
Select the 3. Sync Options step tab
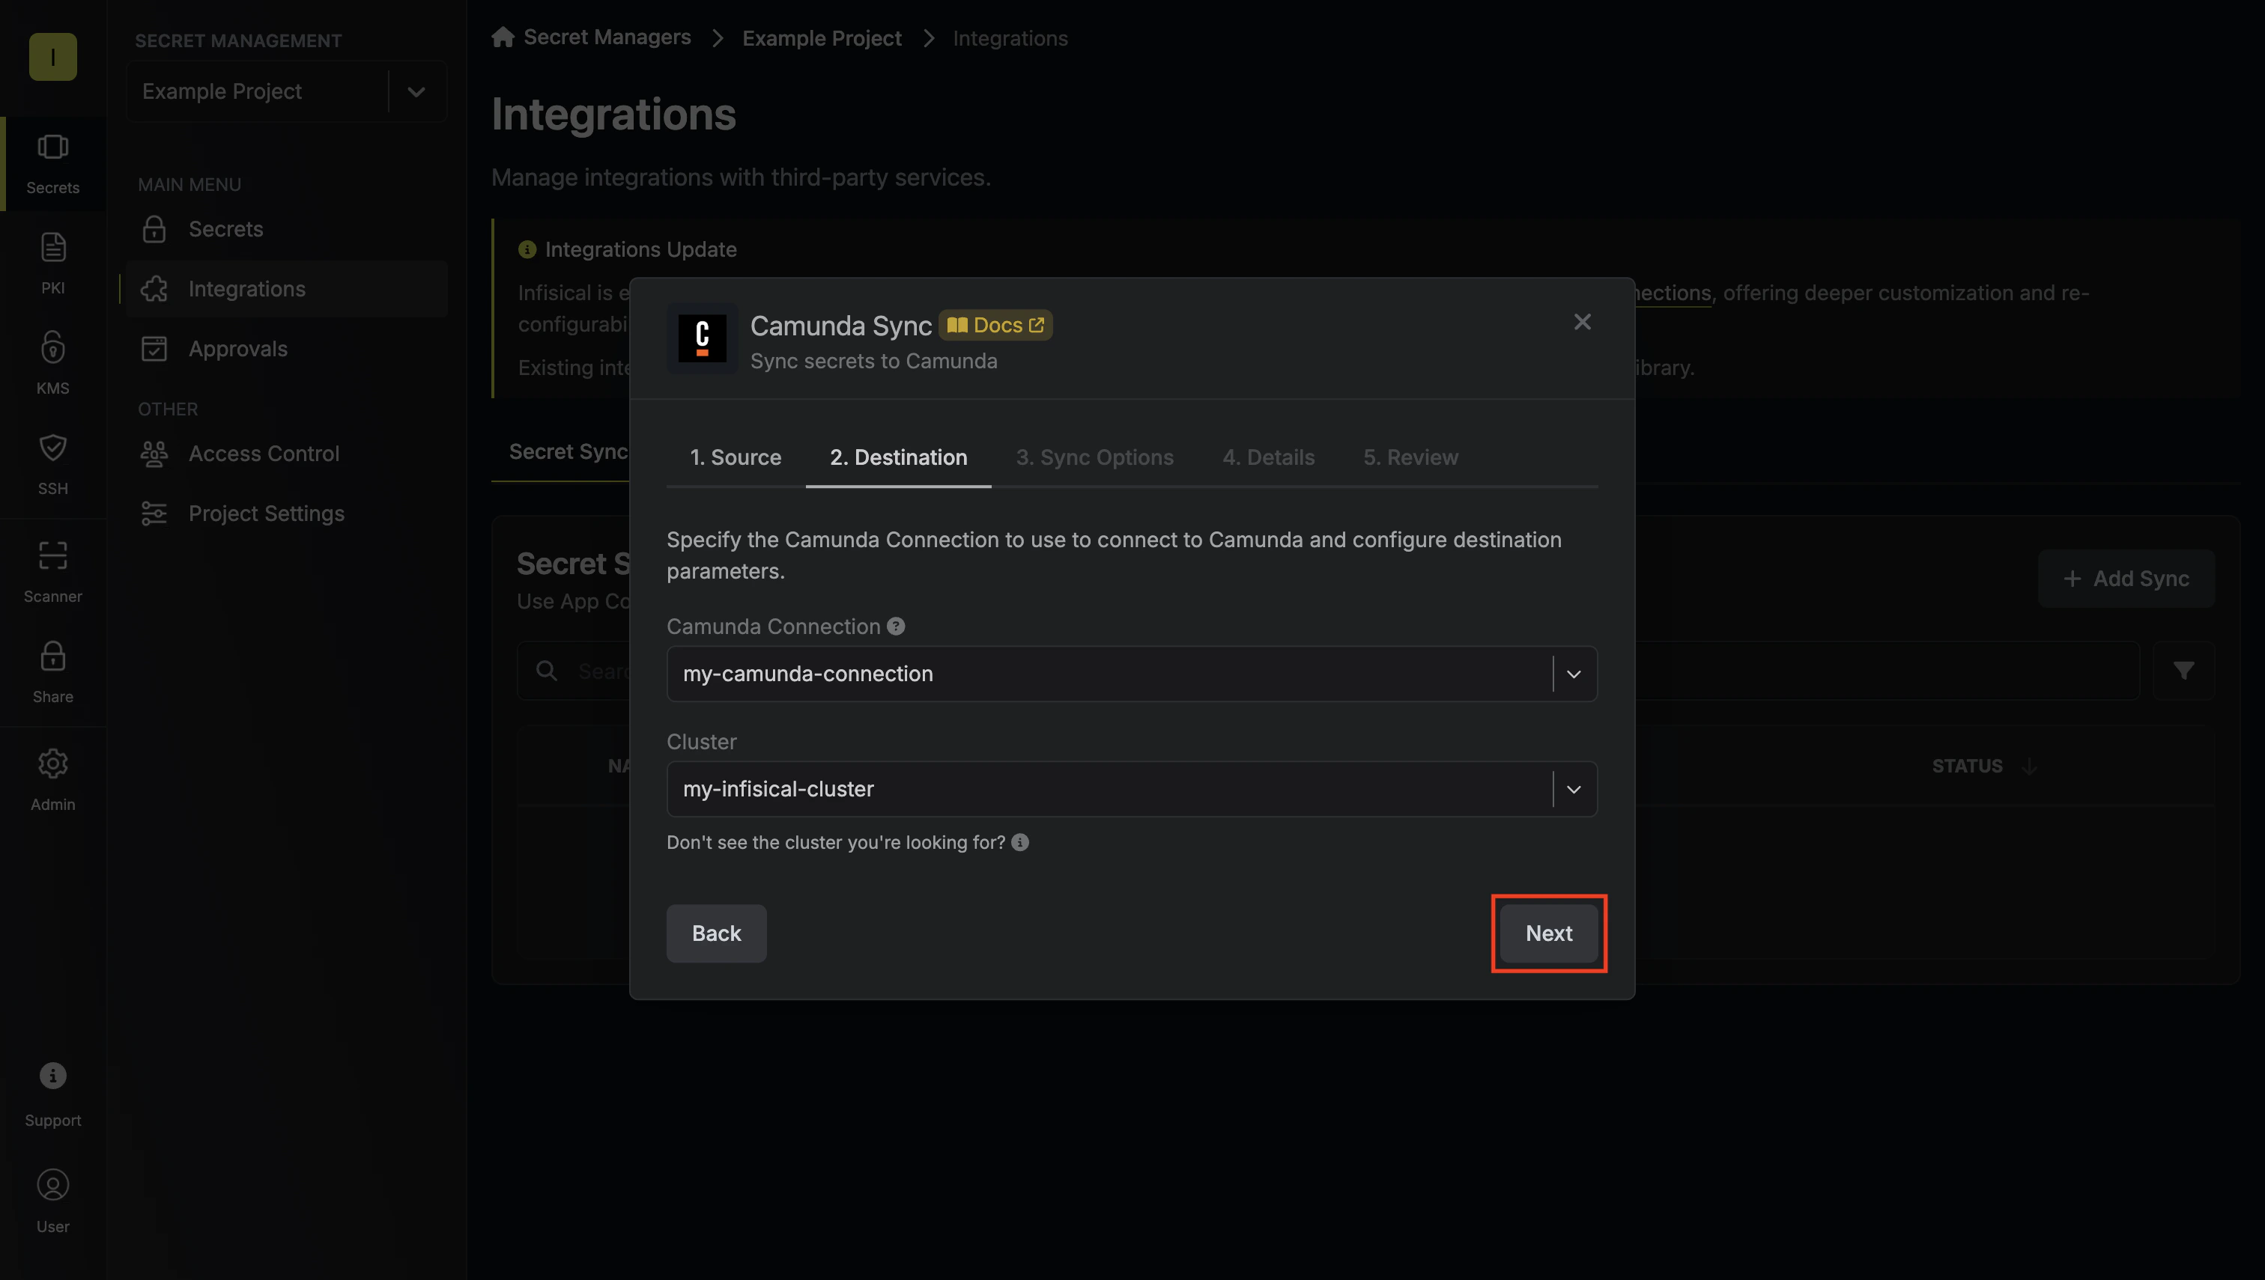coord(1094,457)
